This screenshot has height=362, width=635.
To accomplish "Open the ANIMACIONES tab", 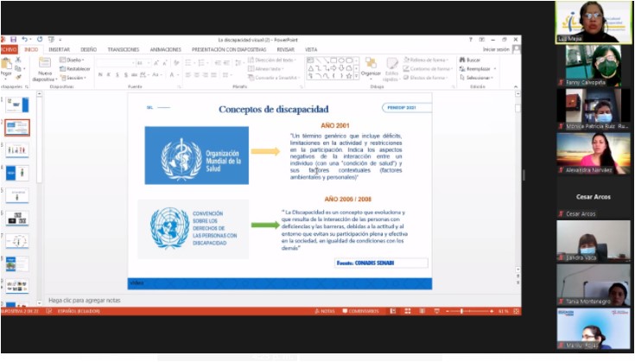I will click(x=166, y=49).
